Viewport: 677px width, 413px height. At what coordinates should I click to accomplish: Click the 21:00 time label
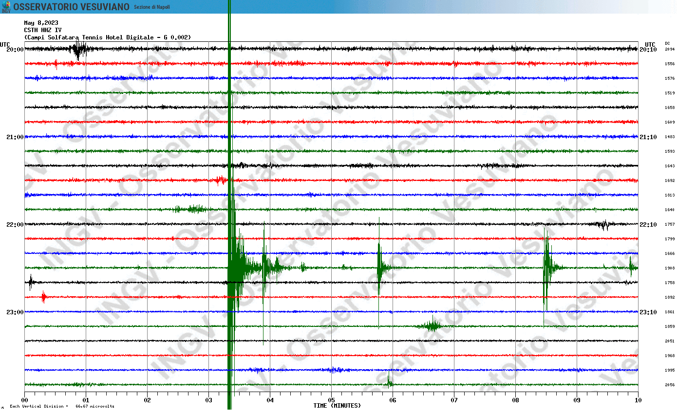point(15,137)
